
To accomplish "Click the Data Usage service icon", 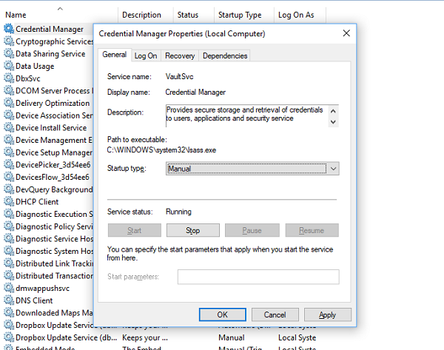I will pyautogui.click(x=9, y=66).
